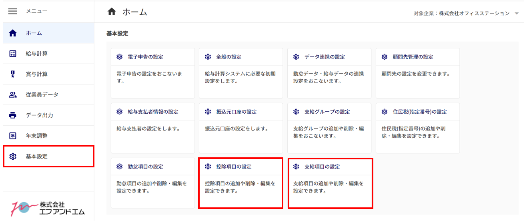Click the gear icon on データ連携の設定 card
The image size is (525, 221).
point(296,57)
